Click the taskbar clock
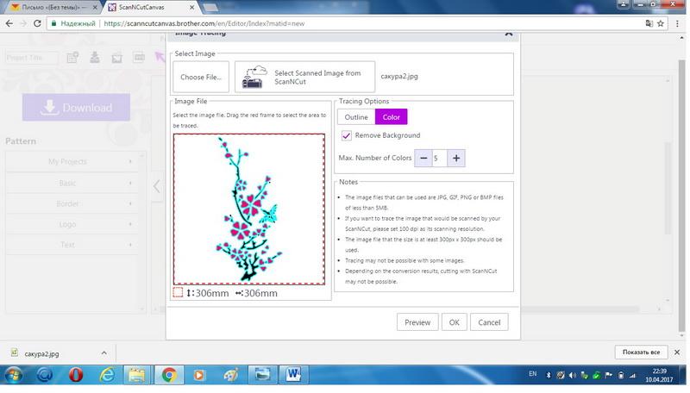 pyautogui.click(x=659, y=375)
